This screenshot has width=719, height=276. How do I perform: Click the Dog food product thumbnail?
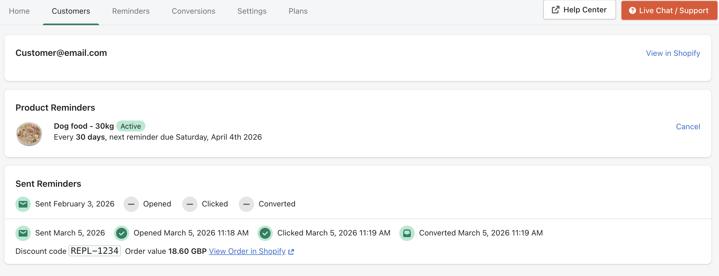pyautogui.click(x=29, y=134)
